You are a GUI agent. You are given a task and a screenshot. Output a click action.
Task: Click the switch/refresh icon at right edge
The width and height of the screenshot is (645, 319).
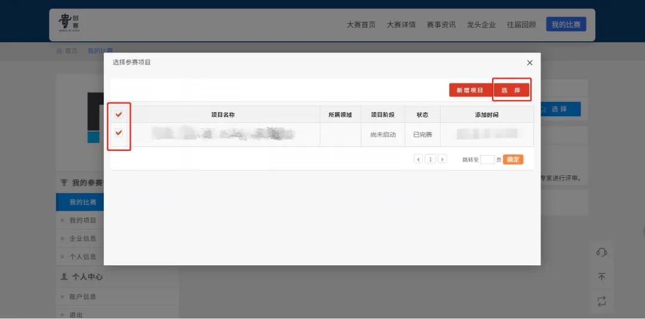click(601, 301)
